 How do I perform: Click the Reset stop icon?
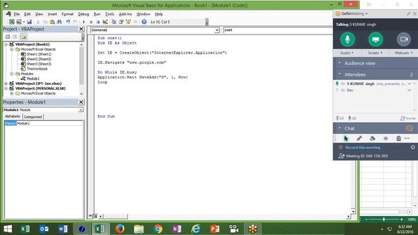[98, 22]
